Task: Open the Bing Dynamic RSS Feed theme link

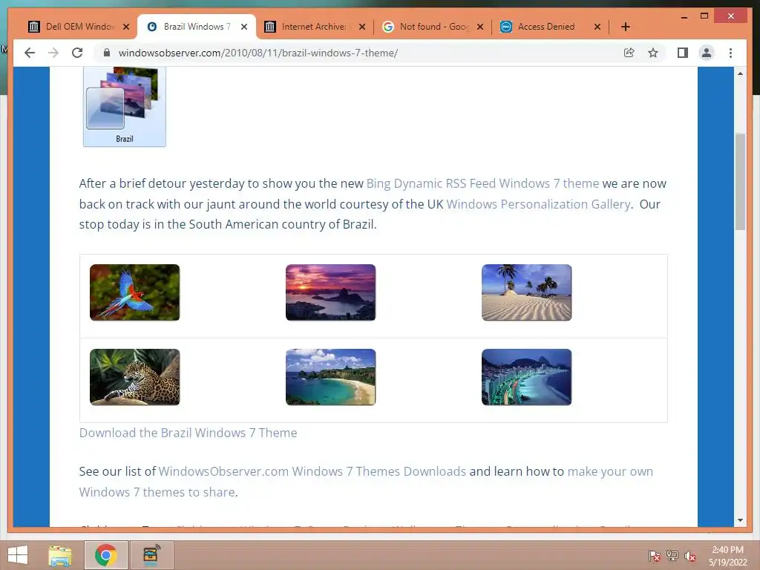Action: tap(482, 184)
